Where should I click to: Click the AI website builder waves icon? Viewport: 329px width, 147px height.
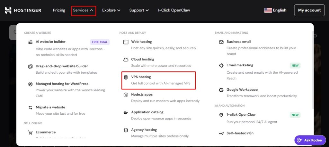(x=31, y=42)
